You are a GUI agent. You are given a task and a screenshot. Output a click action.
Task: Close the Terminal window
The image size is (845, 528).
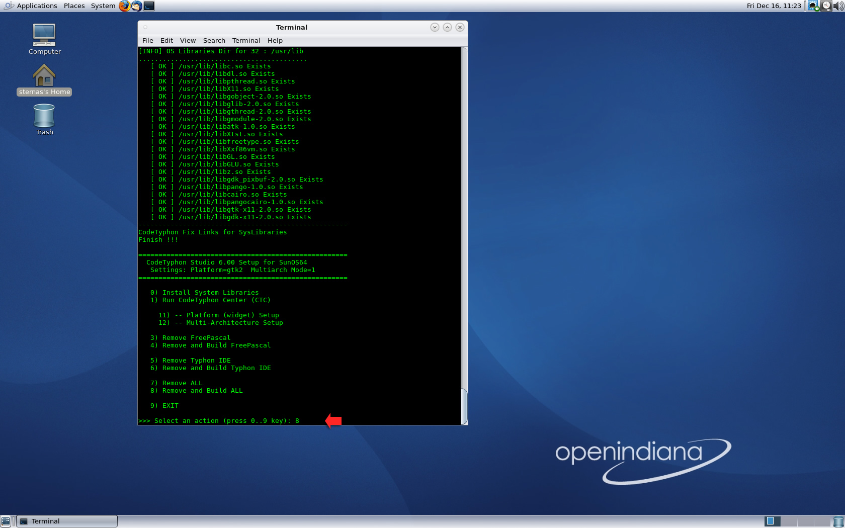(460, 27)
